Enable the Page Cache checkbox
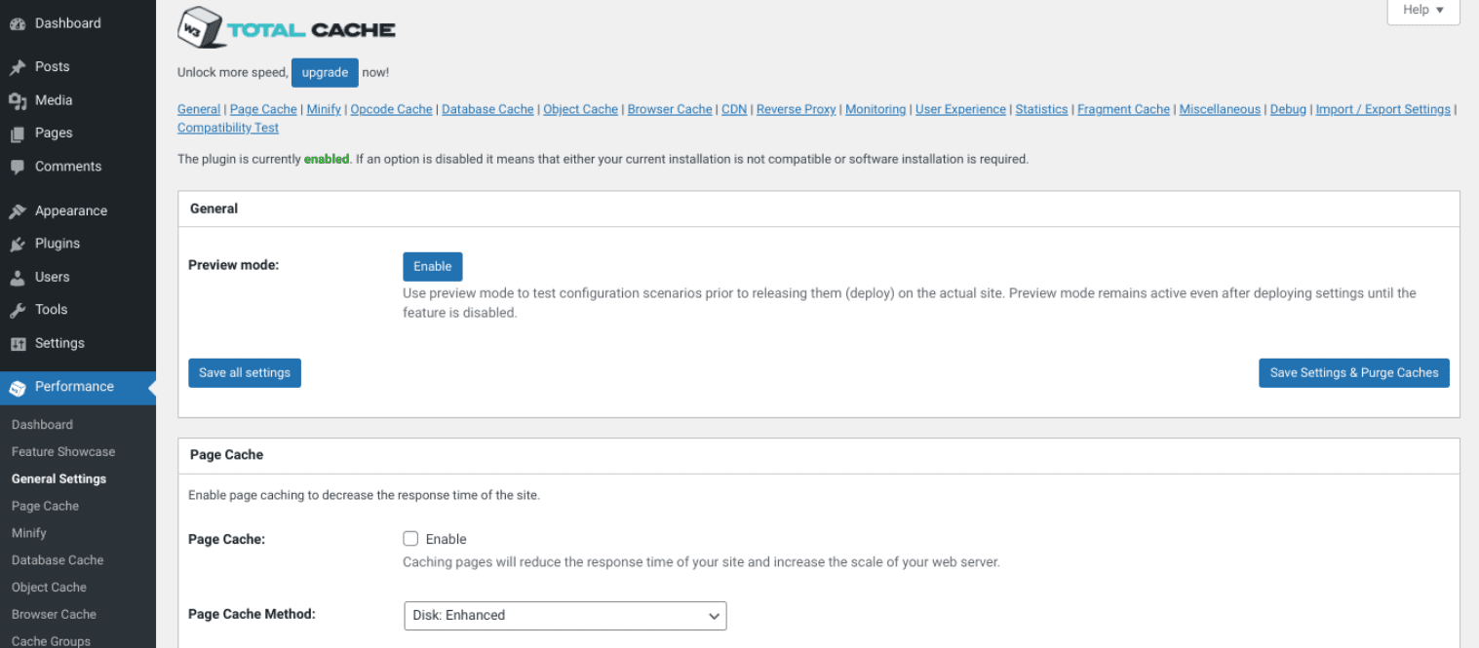Image resolution: width=1479 pixels, height=648 pixels. [x=410, y=538]
